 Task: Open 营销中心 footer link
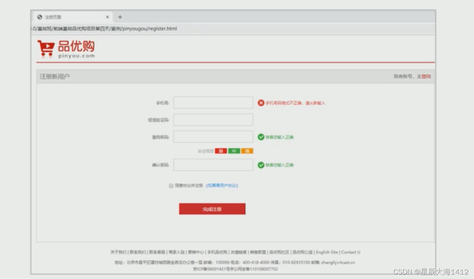196,252
